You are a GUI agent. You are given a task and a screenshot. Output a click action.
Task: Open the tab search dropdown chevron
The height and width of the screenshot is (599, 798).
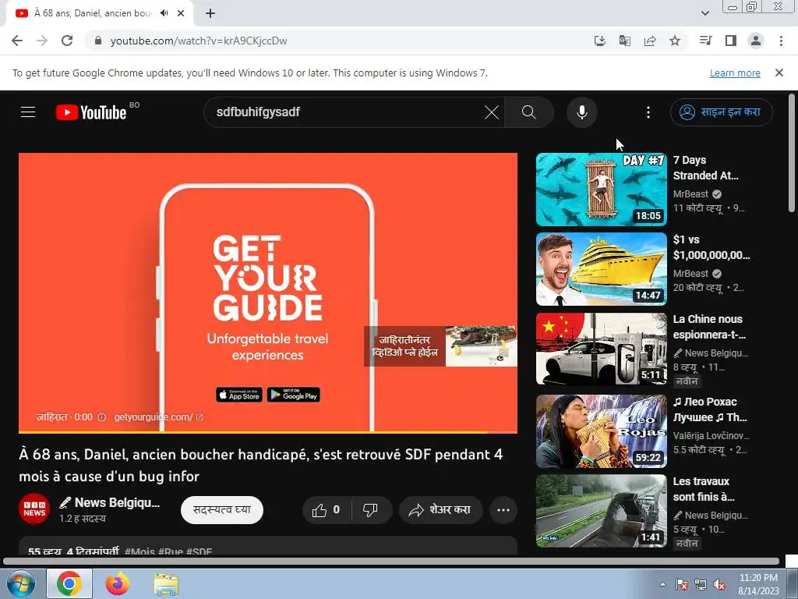[704, 13]
